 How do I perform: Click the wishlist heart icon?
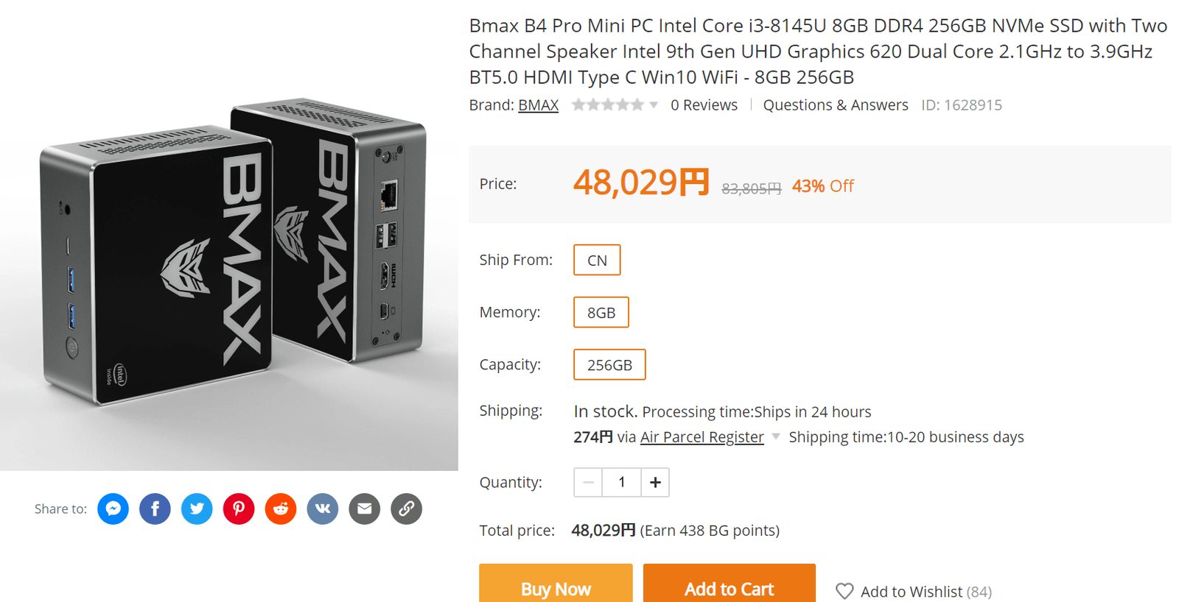tap(844, 591)
